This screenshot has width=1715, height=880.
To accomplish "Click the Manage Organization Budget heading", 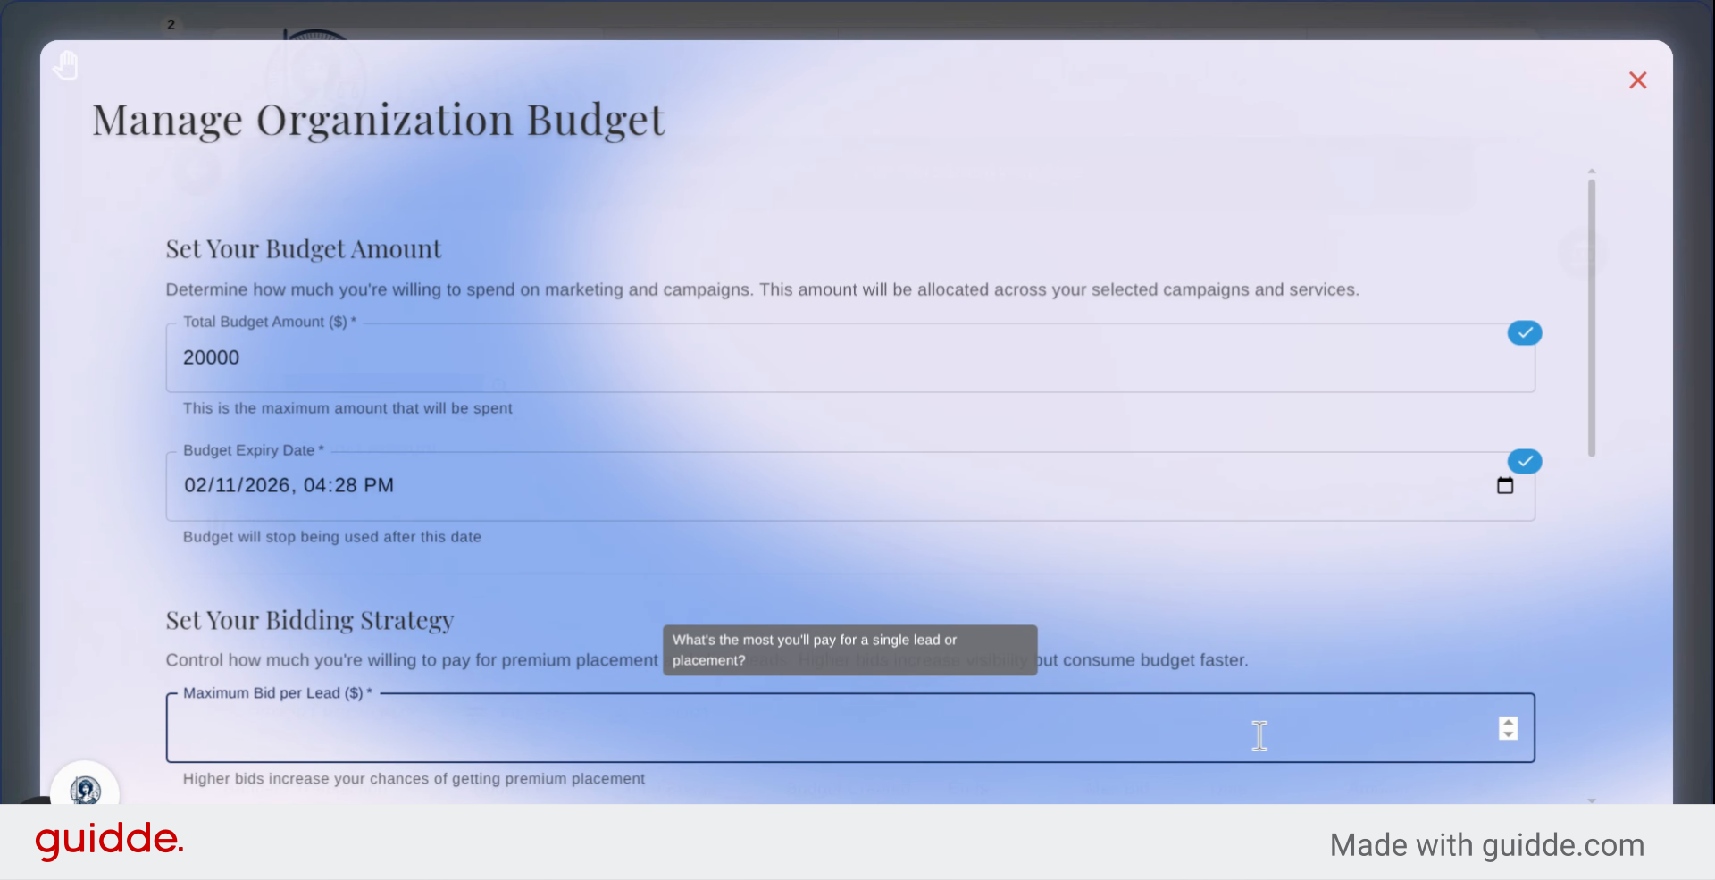I will point(378,120).
